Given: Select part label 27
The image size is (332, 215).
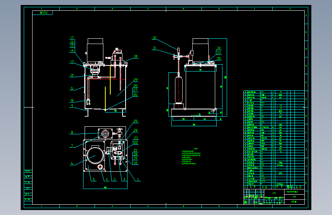Looking at the screenshot, I should coord(136,90).
